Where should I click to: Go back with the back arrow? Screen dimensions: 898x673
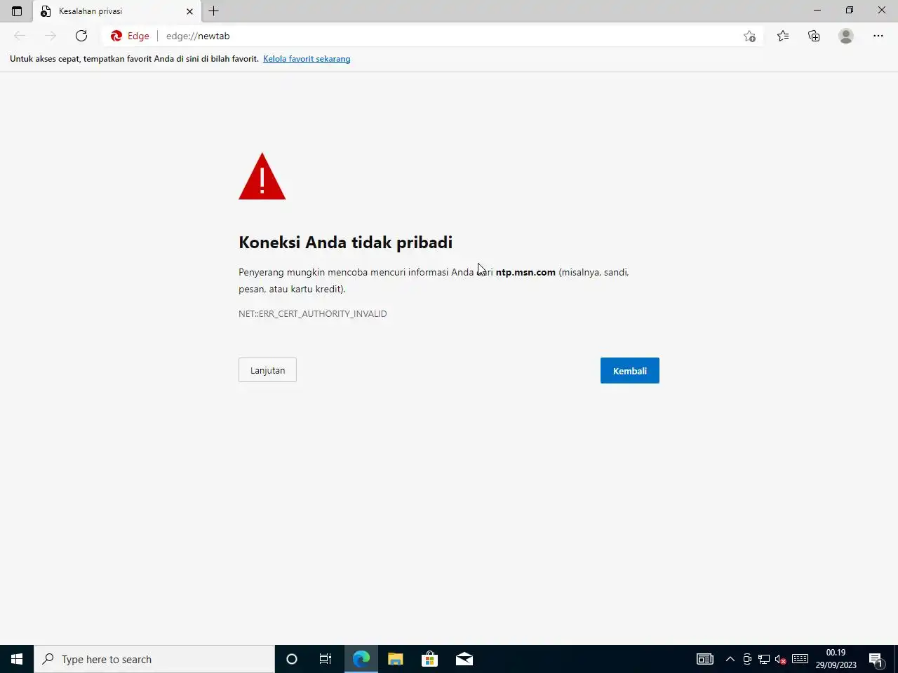point(20,36)
